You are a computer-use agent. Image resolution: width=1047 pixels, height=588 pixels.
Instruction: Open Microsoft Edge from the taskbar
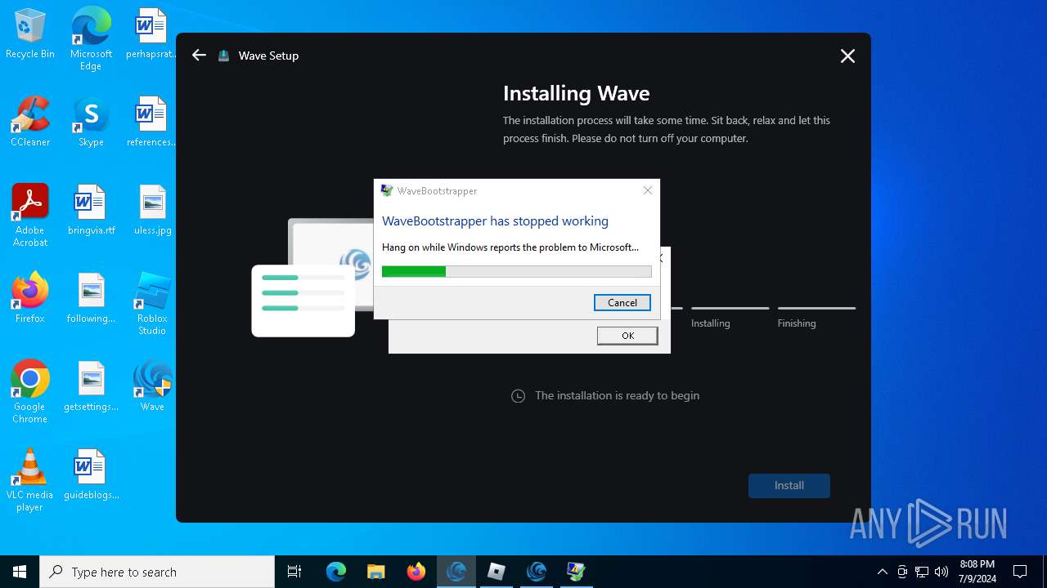pos(336,572)
